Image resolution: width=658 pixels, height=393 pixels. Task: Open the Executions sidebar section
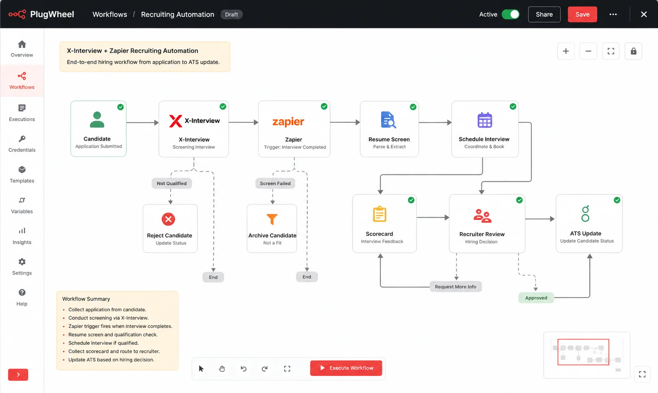tap(22, 113)
